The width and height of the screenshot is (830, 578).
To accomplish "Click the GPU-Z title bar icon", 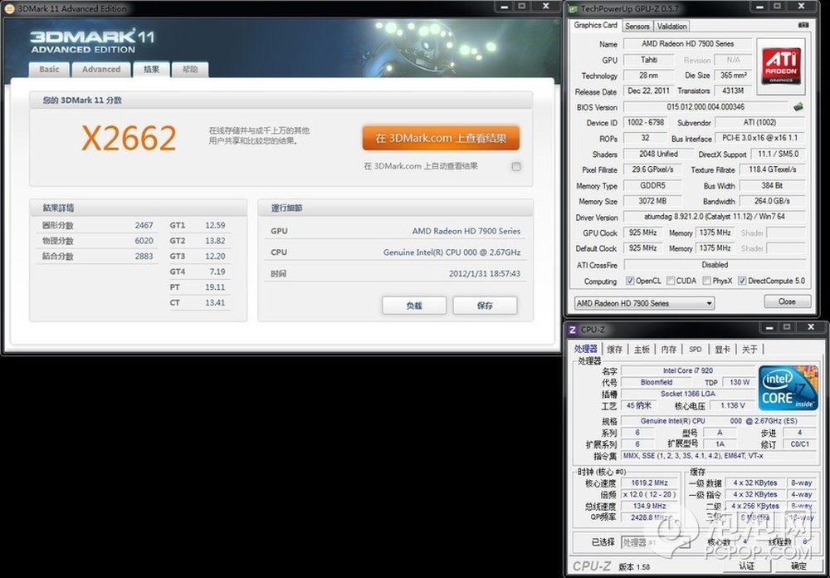I will pyautogui.click(x=573, y=9).
